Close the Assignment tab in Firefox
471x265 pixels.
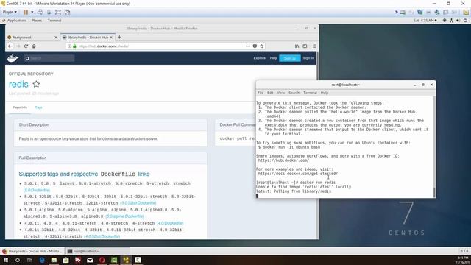click(56, 38)
